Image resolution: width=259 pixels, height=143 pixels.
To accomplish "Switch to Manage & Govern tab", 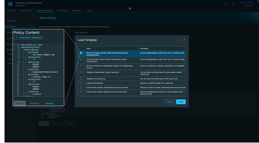I will point(45,11).
